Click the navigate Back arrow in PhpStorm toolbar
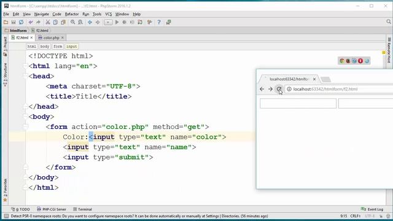The image size is (393, 221). click(x=90, y=22)
